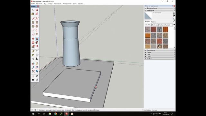The image size is (206, 116).
Task: Expand the Данные объекта panel
Action: click(x=160, y=8)
